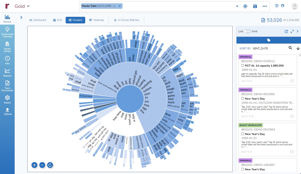Viewport: 301px width, 174px height.
Task: Zoom in on the cluster wheel
Action: coord(34,165)
